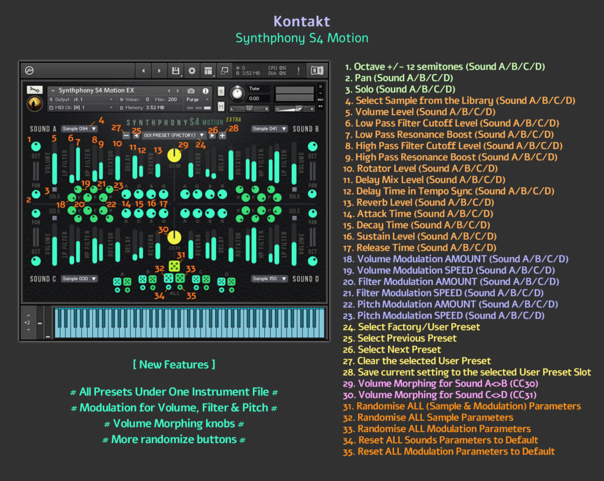The width and height of the screenshot is (604, 481).
Task: Click the virtual keyboard keys
Action: coord(189,323)
